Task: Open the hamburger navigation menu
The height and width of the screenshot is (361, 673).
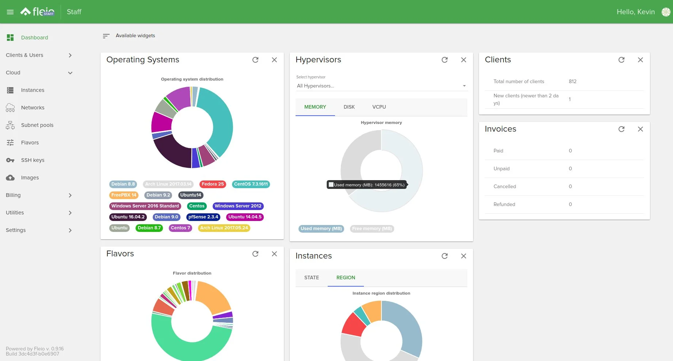Action: coord(10,12)
